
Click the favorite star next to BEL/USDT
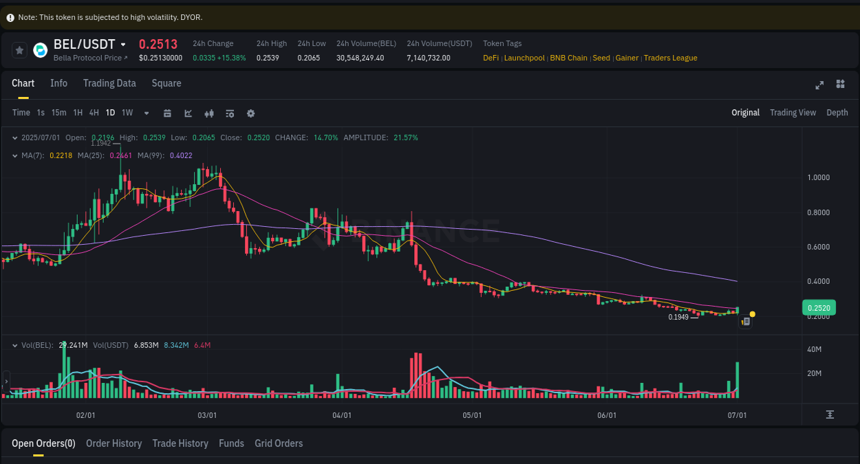[19, 49]
